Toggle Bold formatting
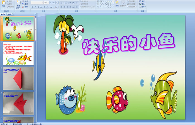 coord(33,7)
